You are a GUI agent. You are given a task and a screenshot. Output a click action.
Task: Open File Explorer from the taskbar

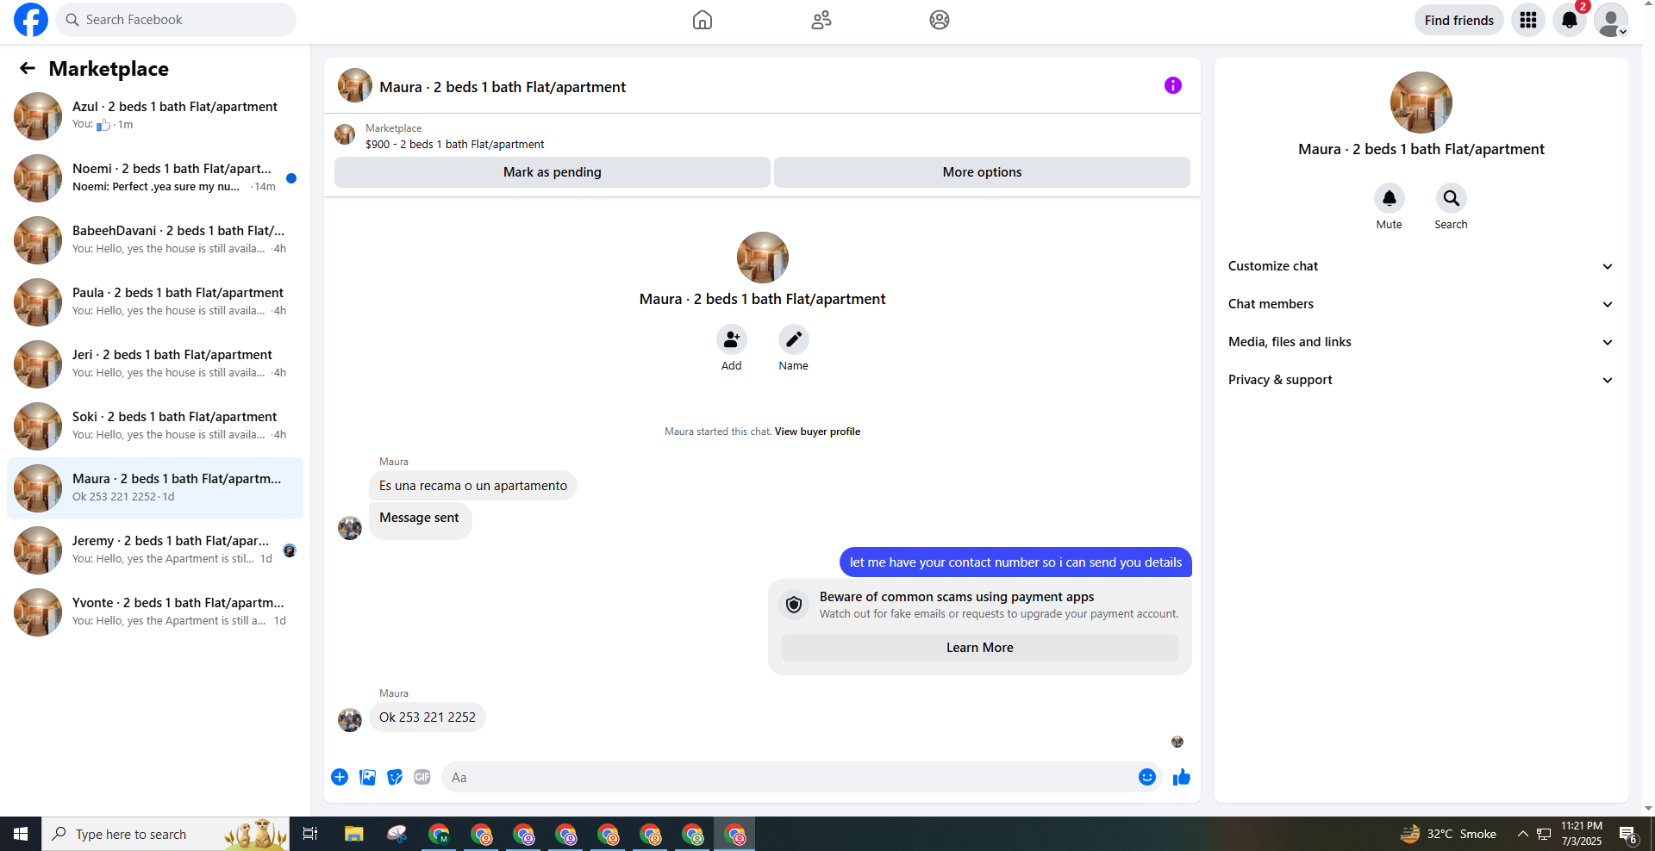[x=354, y=834]
